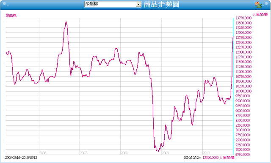Click the 2009 year label on the x-axis
This screenshot has width=271, height=163.
tap(165, 153)
